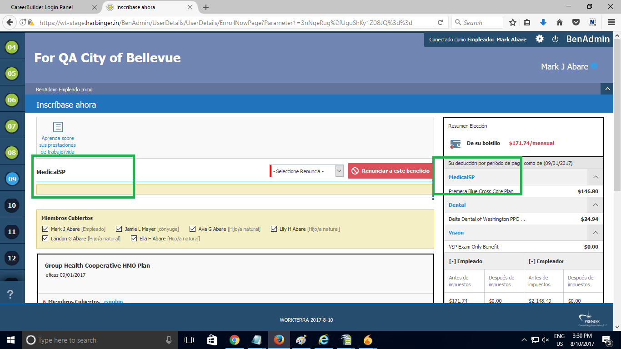Collapse the Dental summary section

pos(596,205)
